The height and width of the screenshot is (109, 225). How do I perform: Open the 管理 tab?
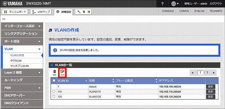click(x=83, y=12)
